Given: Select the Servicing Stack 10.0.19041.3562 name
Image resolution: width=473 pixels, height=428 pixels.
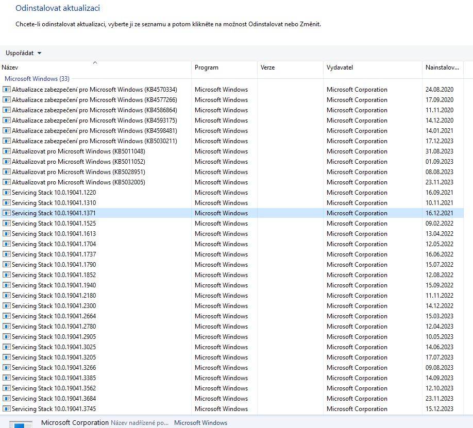Looking at the screenshot, I should pyautogui.click(x=54, y=388).
